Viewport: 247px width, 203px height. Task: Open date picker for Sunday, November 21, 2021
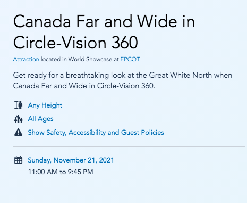[x=71, y=160]
